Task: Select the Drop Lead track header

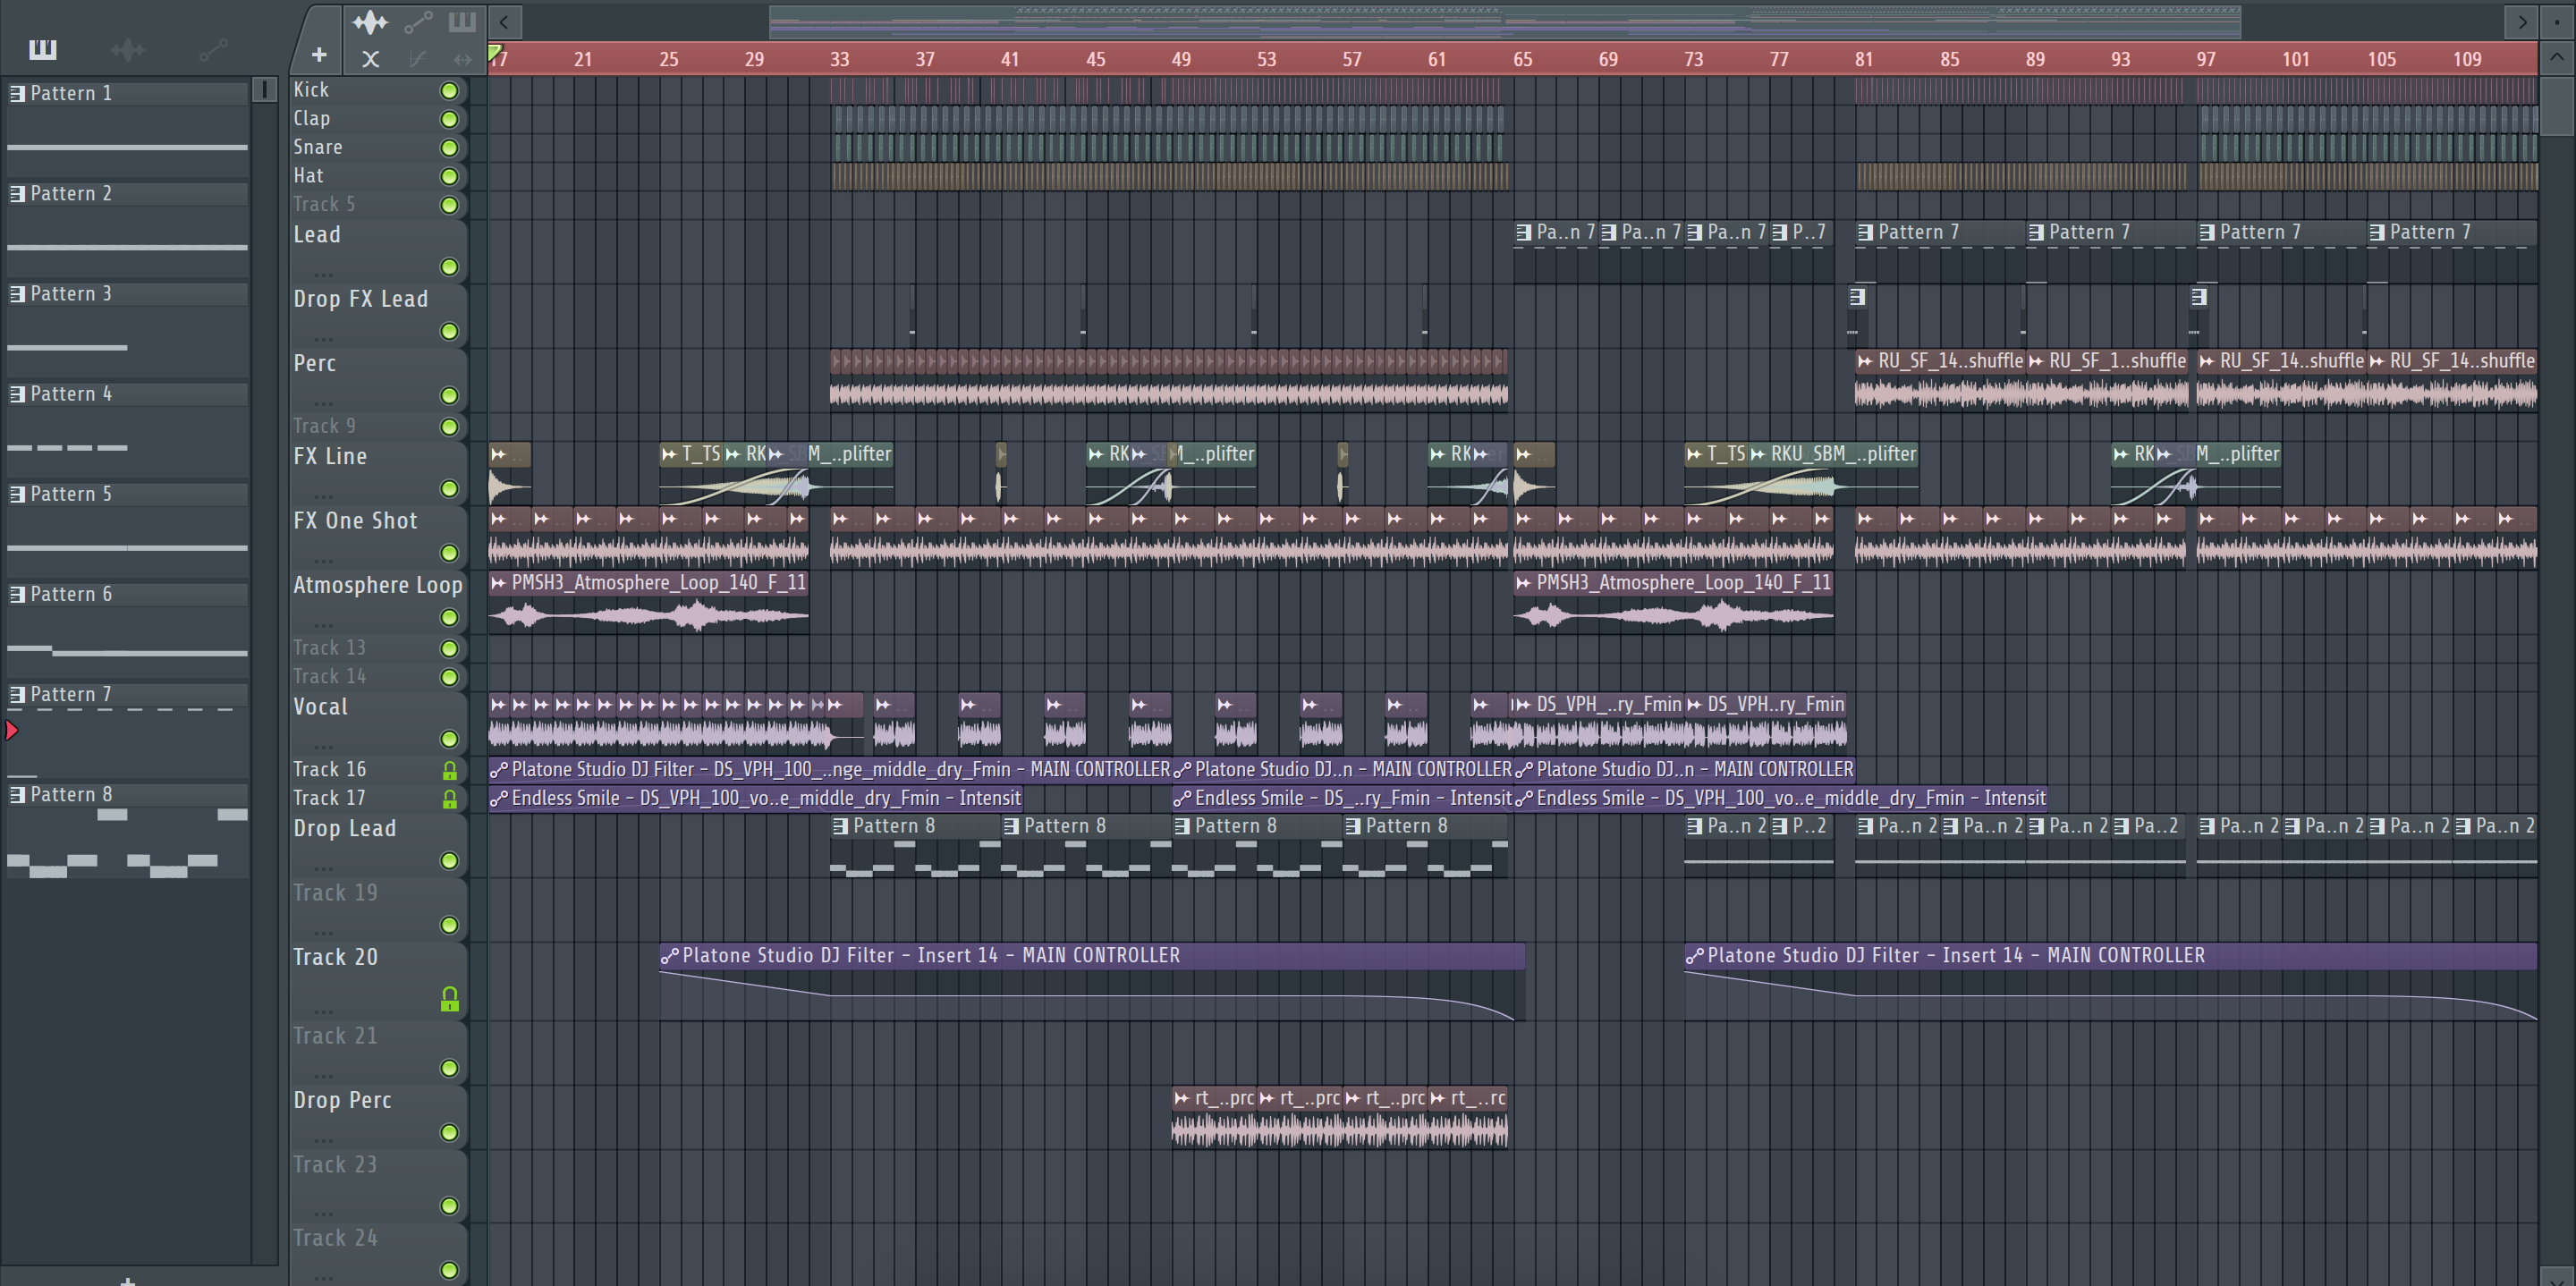Action: click(x=378, y=845)
